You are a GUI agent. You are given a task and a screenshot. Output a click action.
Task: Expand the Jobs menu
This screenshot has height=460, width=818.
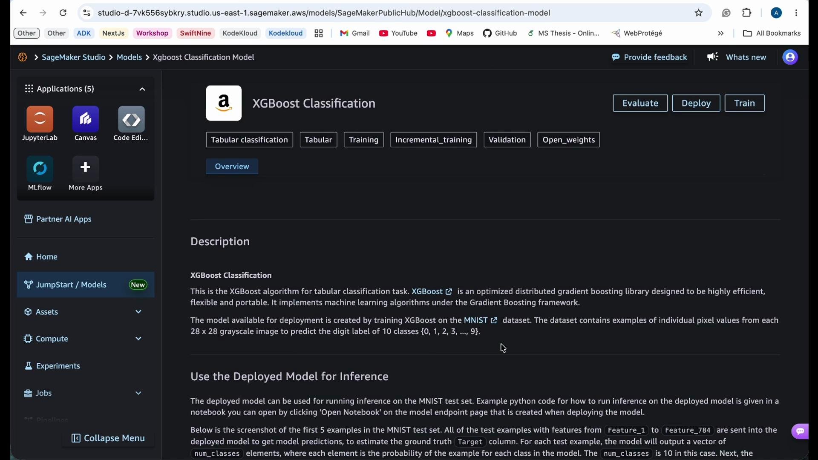[x=138, y=393]
